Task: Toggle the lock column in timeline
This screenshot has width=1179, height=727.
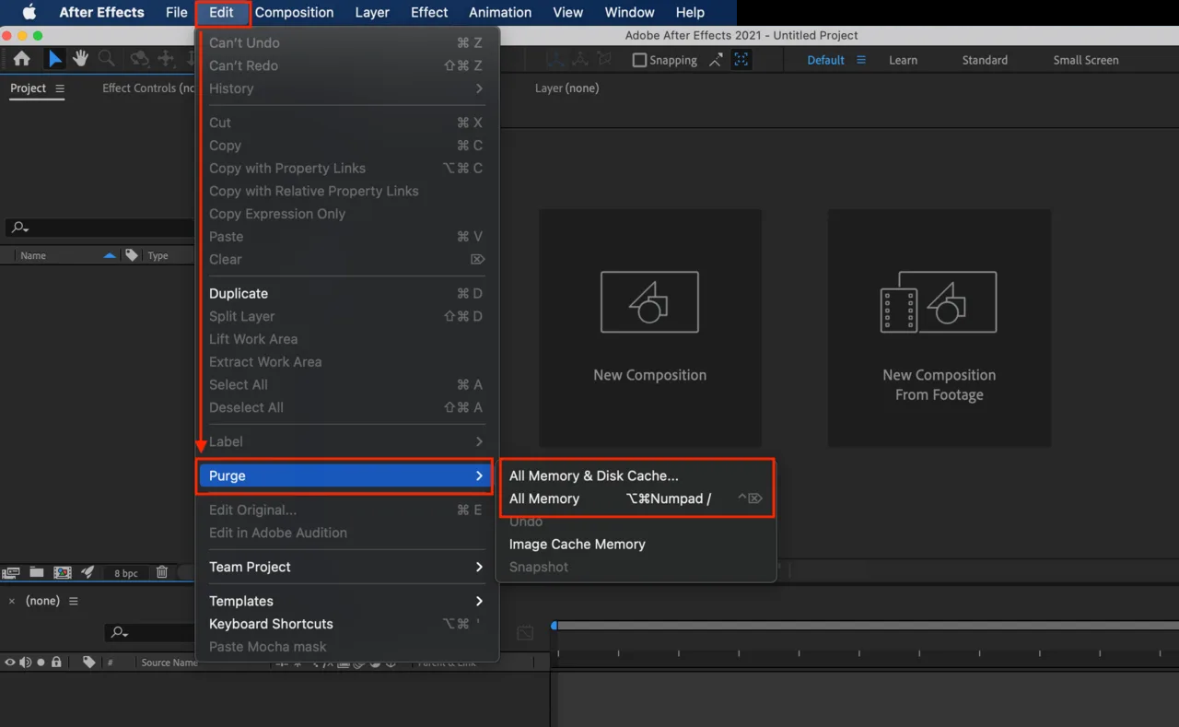Action: point(56,662)
